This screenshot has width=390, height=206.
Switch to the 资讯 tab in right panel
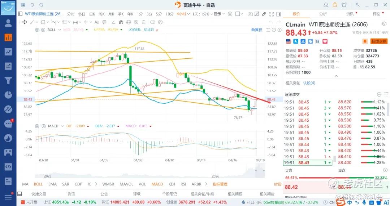[x=350, y=14]
